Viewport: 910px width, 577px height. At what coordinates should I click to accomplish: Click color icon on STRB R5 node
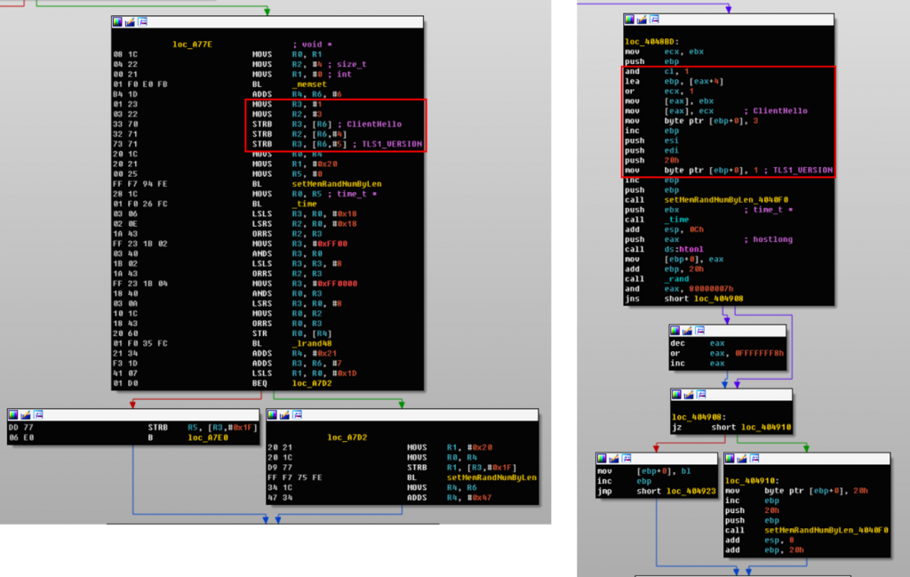[15, 415]
